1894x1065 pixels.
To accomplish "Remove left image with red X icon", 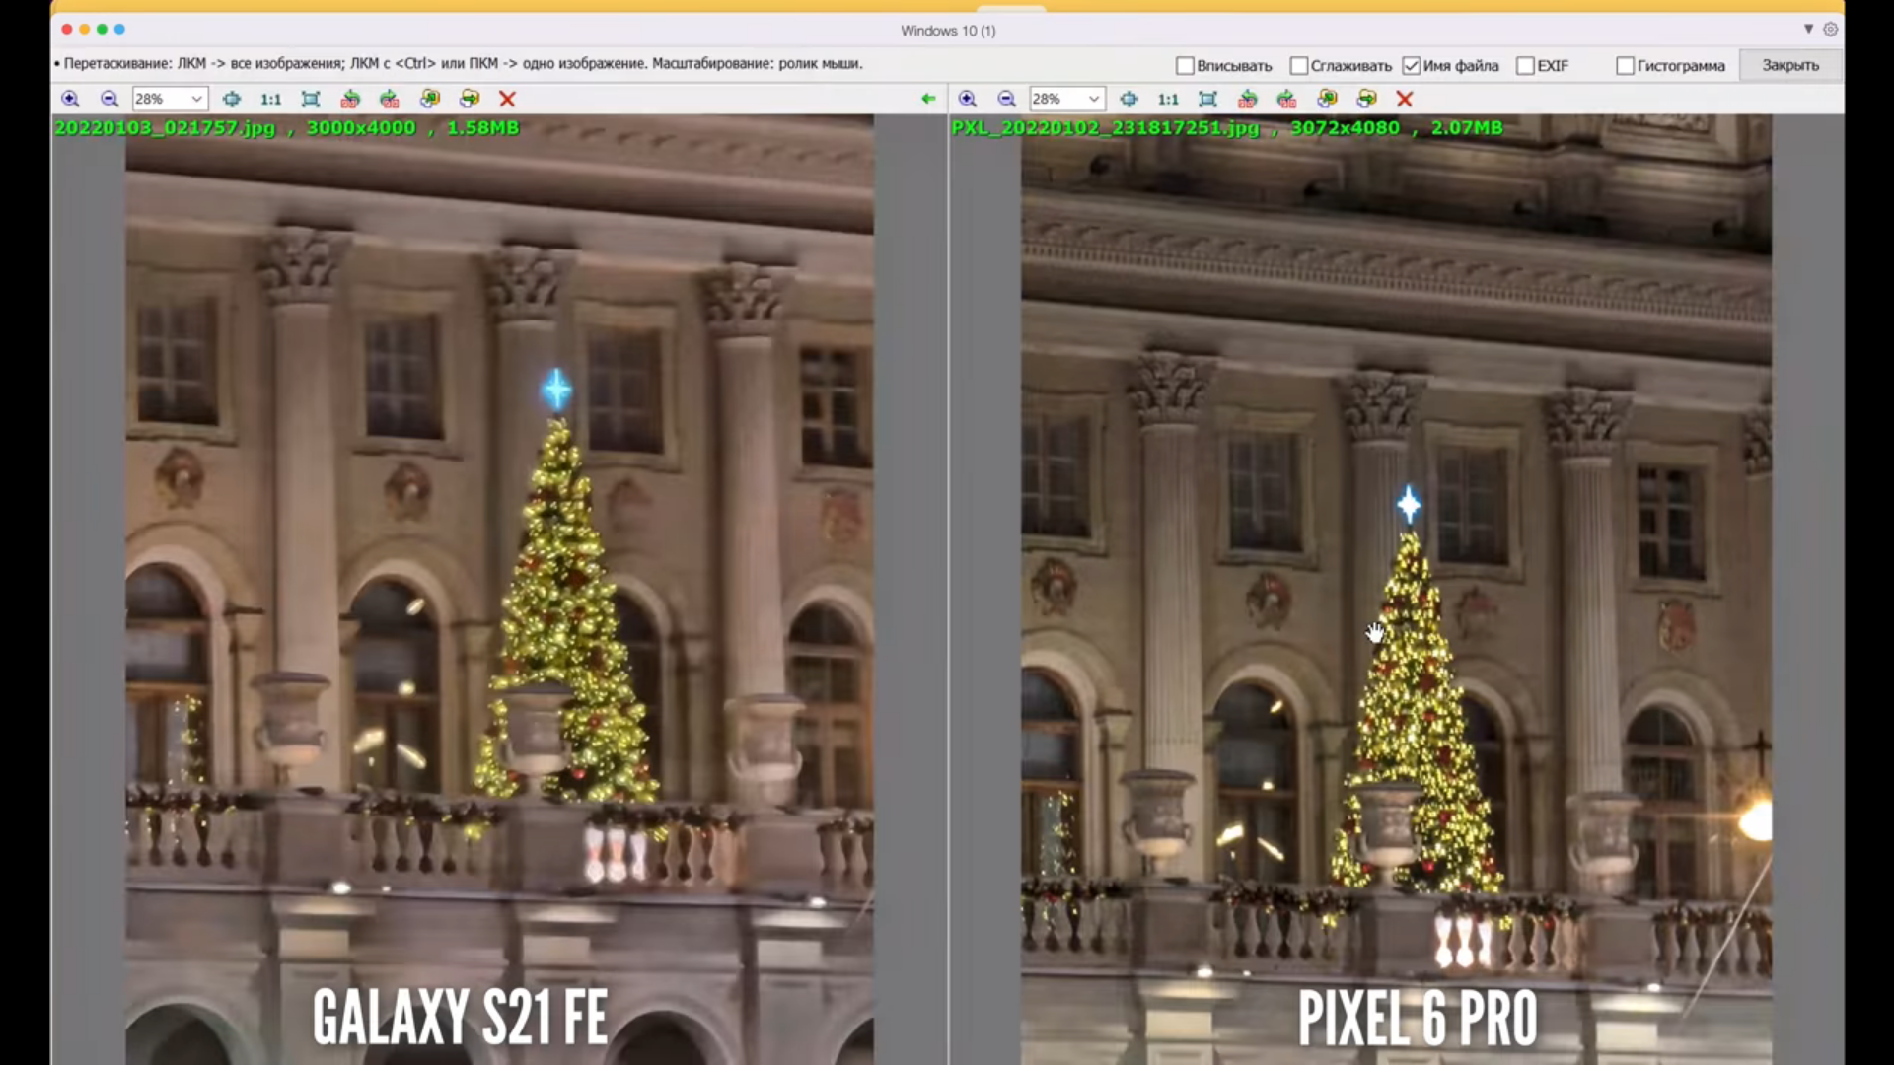I will [507, 99].
